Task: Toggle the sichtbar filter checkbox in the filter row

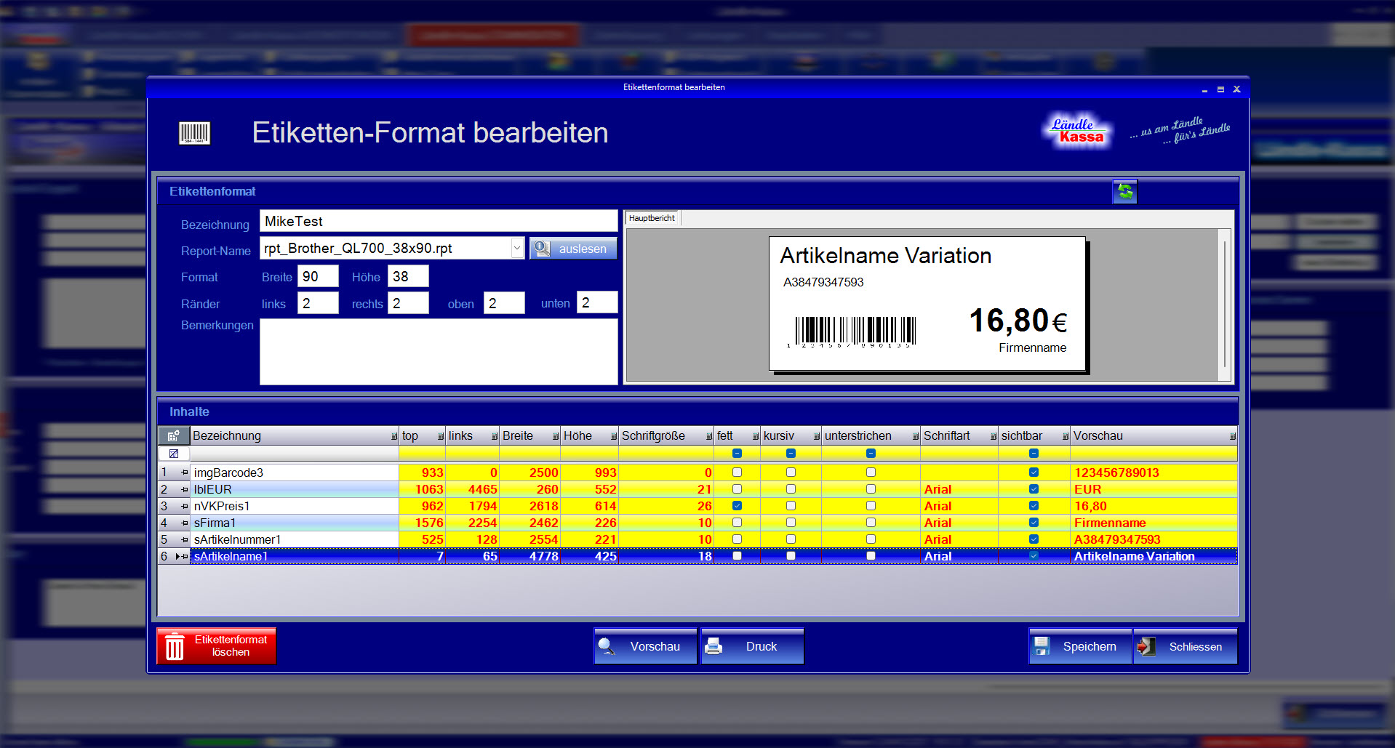Action: tap(1034, 454)
